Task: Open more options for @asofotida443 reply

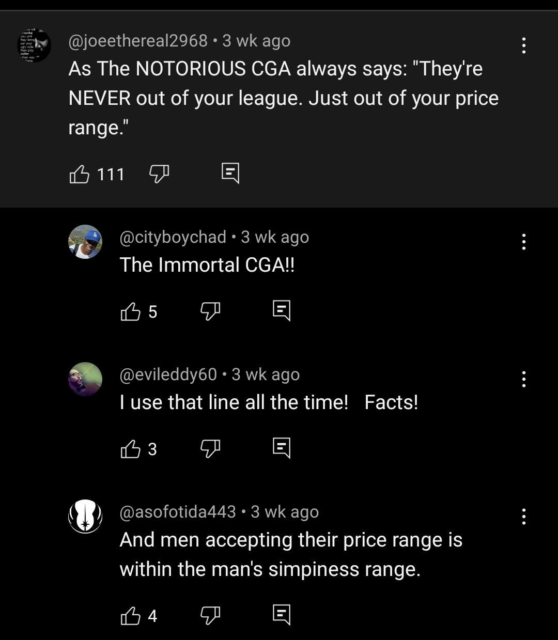Action: (524, 517)
